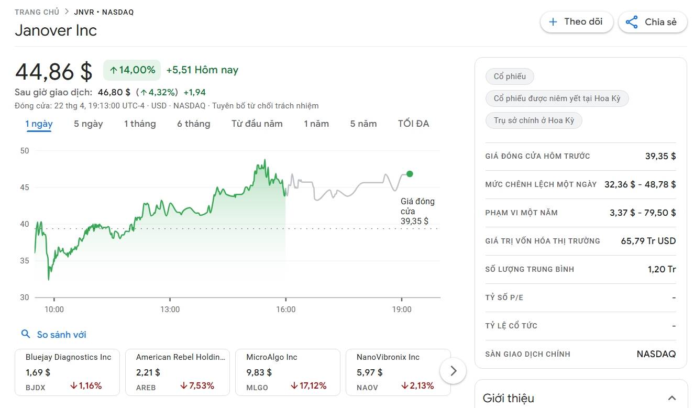This screenshot has height=408, width=694.
Task: Select the 1 ngày tab
Action: [x=39, y=124]
